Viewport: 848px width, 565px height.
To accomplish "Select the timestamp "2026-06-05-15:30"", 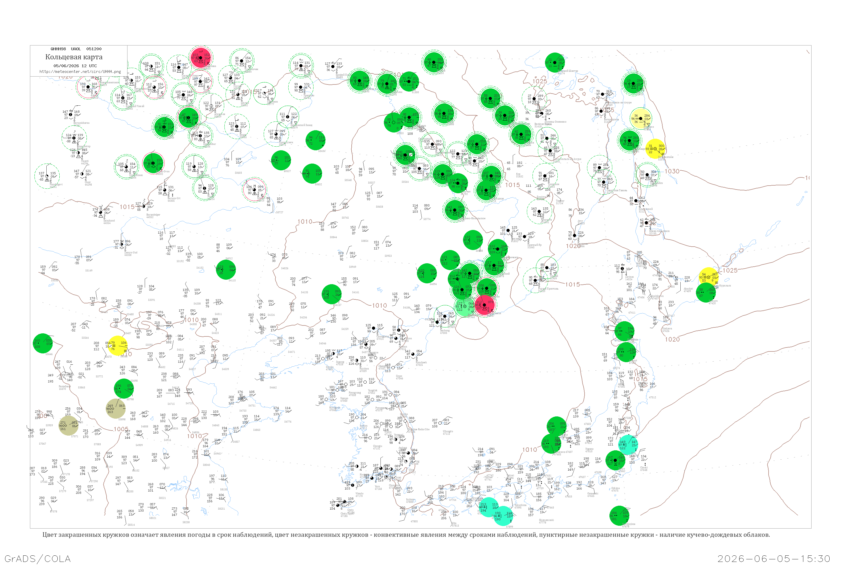I will coord(774,559).
